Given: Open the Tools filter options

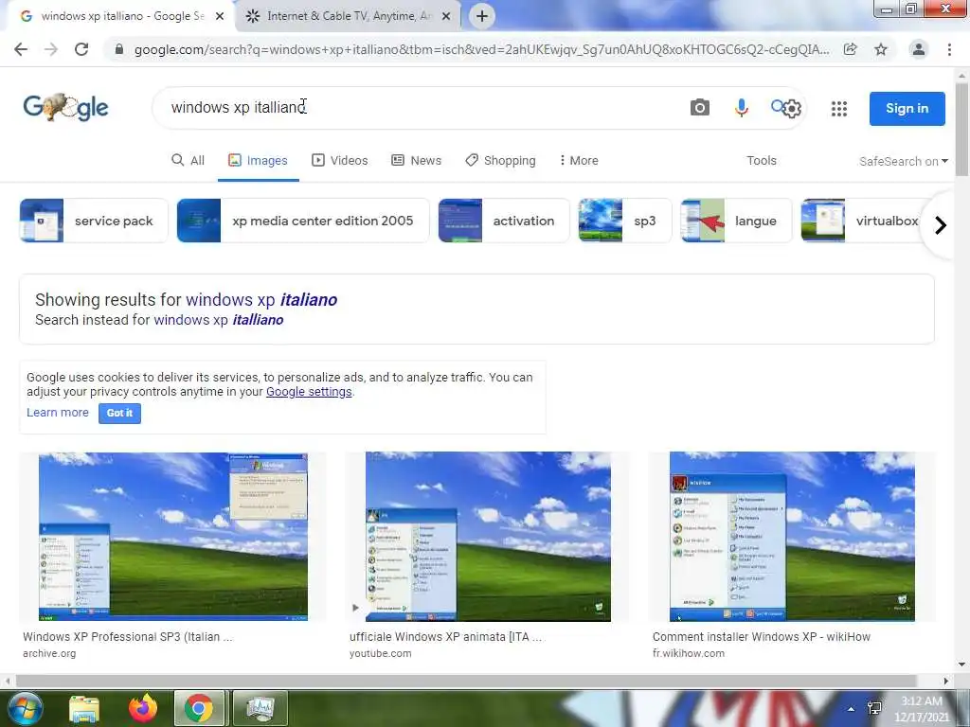Looking at the screenshot, I should click(x=762, y=161).
